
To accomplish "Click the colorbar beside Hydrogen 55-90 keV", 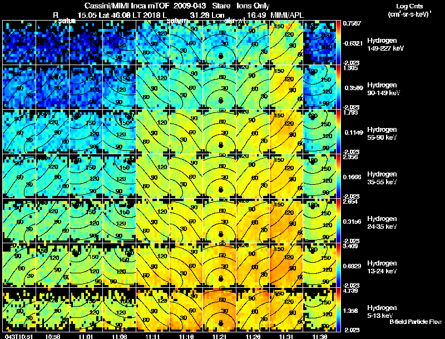I will [338, 132].
